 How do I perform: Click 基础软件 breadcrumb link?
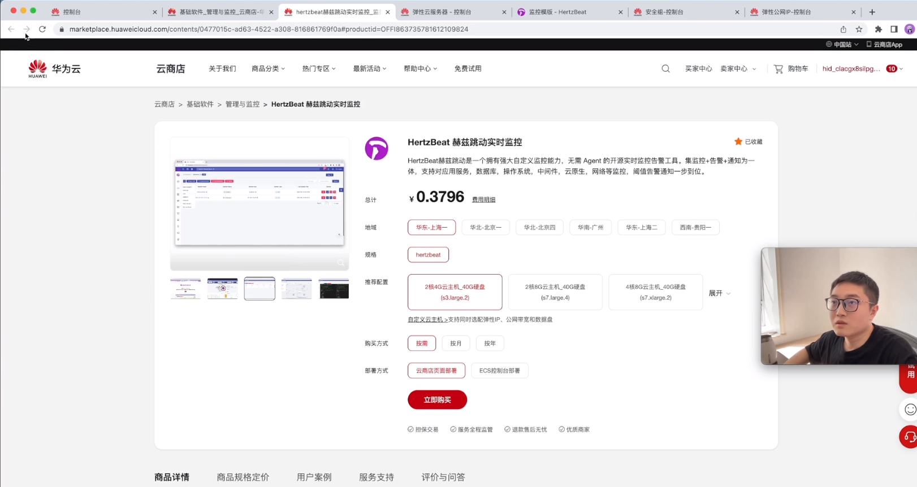coord(200,105)
